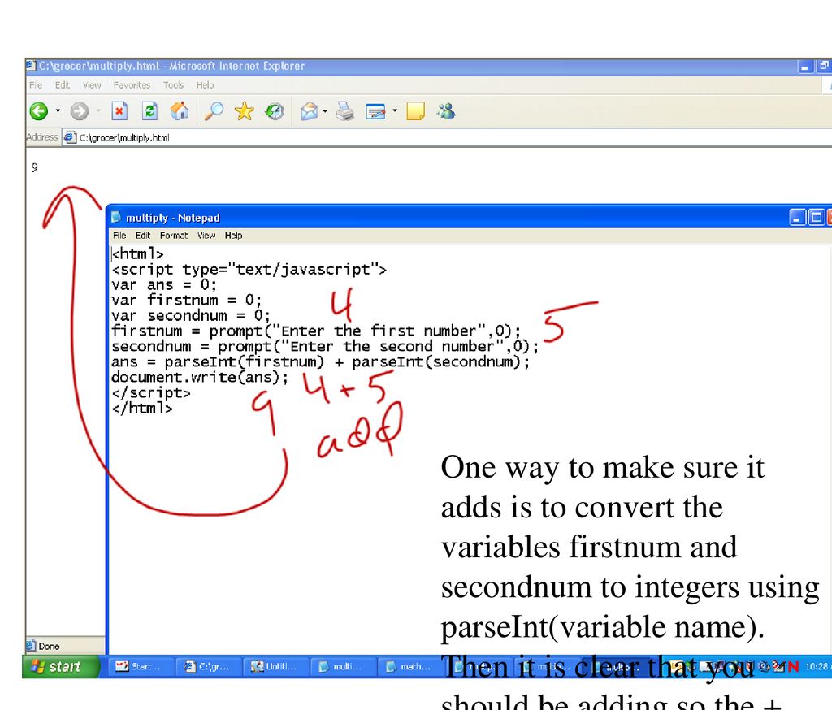Click the 'document.write(ans);' line

click(200, 377)
